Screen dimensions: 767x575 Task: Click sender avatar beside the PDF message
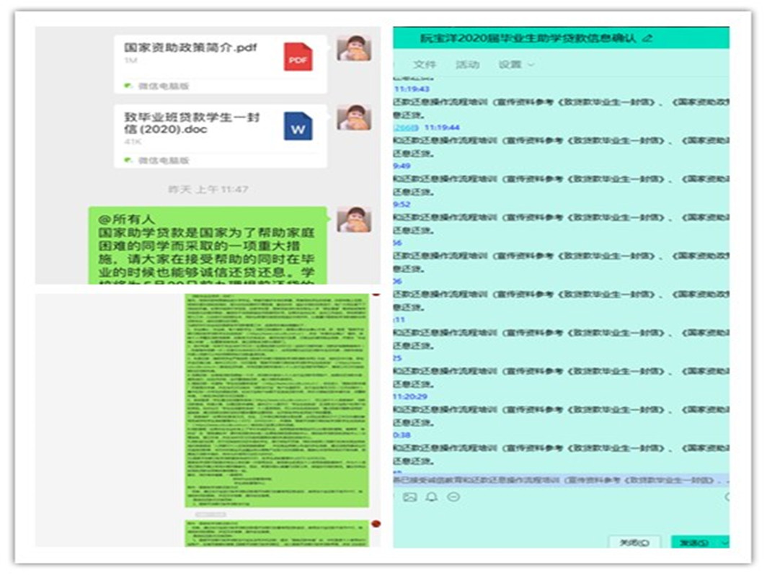pyautogui.click(x=354, y=48)
